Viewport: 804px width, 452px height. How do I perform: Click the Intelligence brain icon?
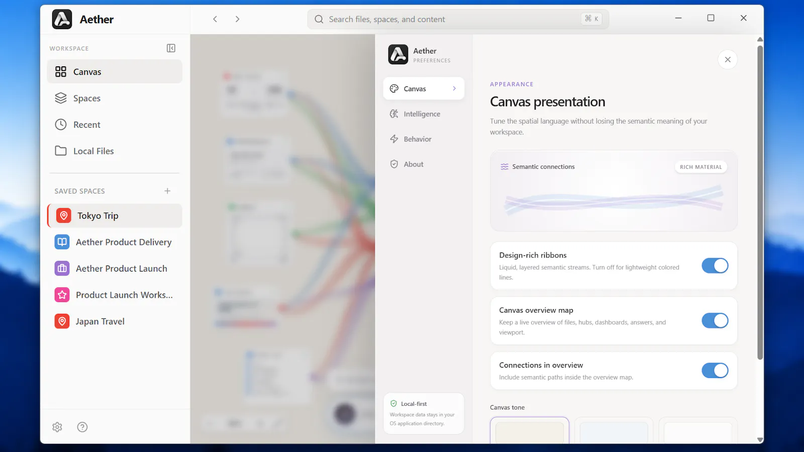pyautogui.click(x=394, y=114)
